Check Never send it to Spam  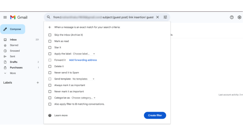point(50,73)
